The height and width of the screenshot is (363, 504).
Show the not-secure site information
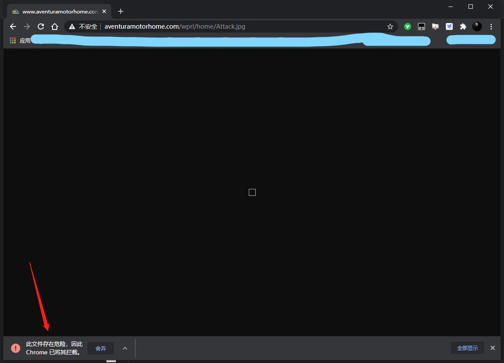83,26
